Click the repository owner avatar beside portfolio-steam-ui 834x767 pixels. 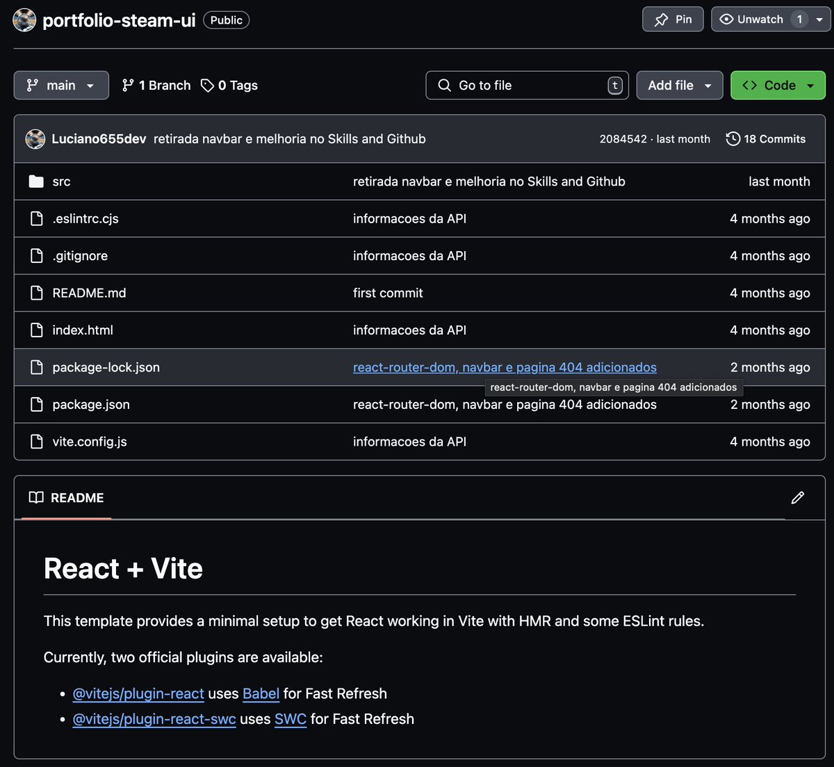click(x=24, y=20)
